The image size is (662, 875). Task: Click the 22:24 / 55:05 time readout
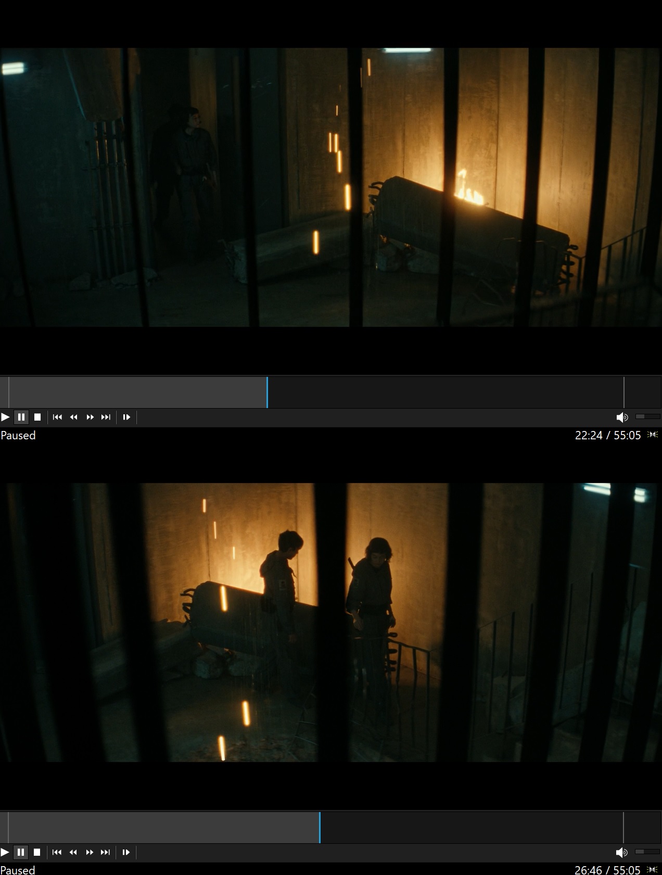coord(607,435)
